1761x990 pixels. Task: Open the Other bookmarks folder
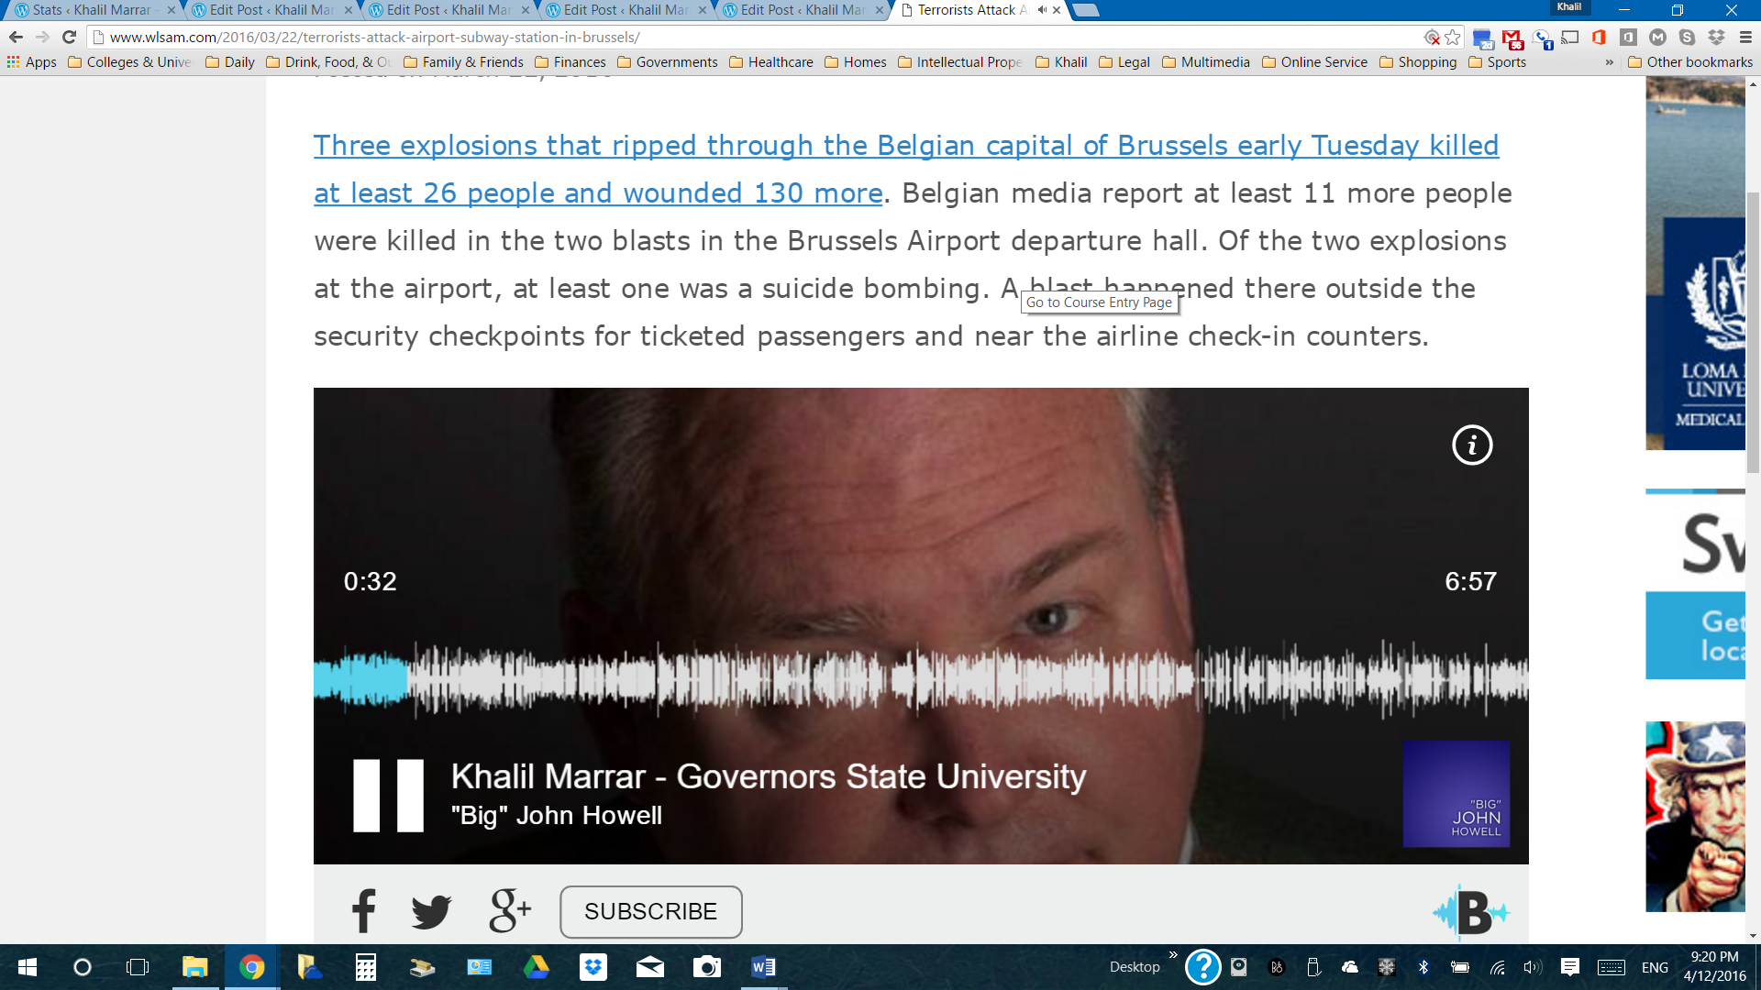click(x=1689, y=62)
